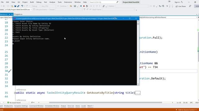Click the No issues found indicator
This screenshot has width=199, height=111.
[14, 103]
